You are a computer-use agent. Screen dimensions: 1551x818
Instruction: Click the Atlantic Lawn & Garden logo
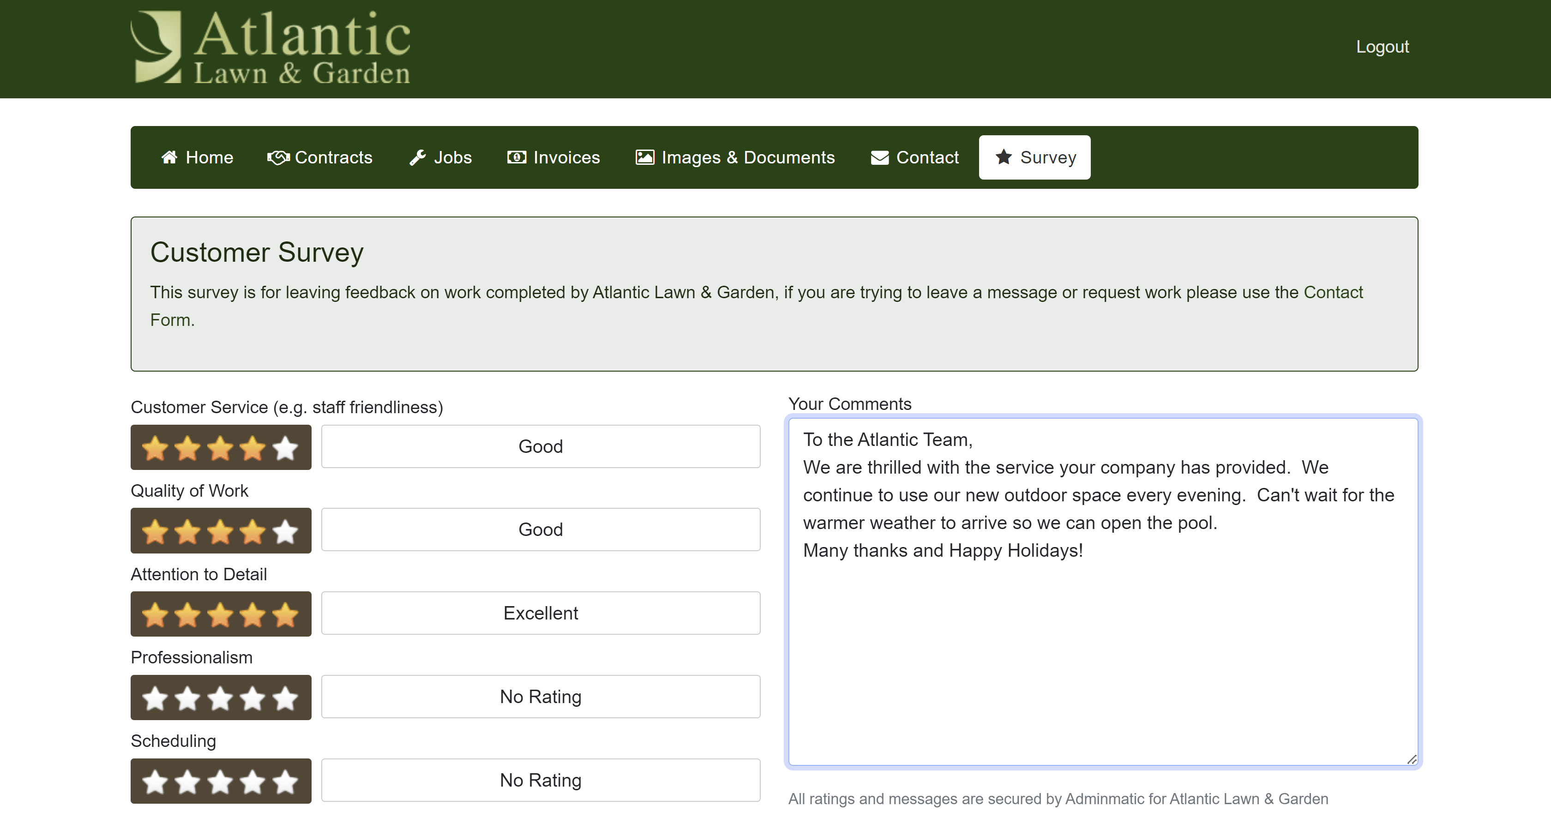pos(271,47)
